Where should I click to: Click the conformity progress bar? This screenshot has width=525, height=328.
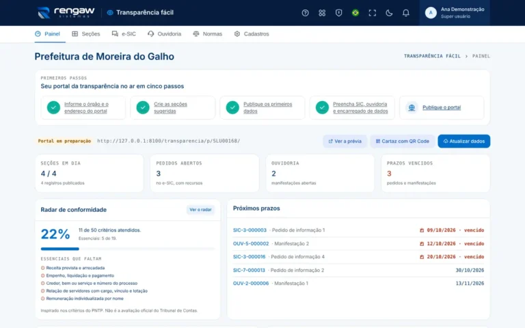(128, 249)
